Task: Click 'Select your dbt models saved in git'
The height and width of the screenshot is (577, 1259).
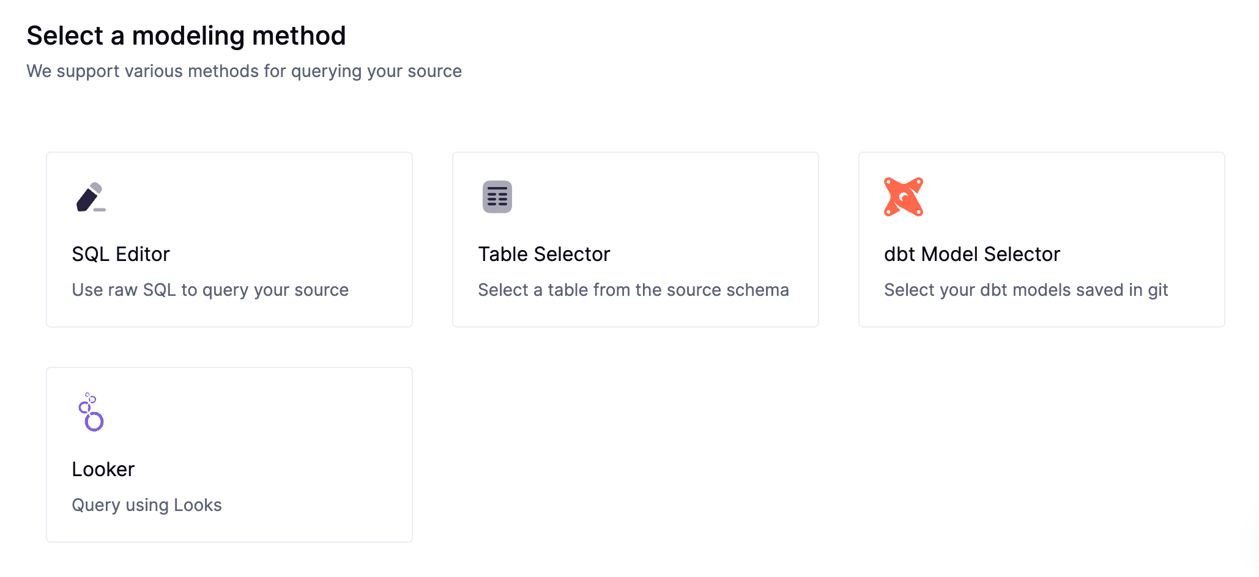Action: [x=1026, y=290]
